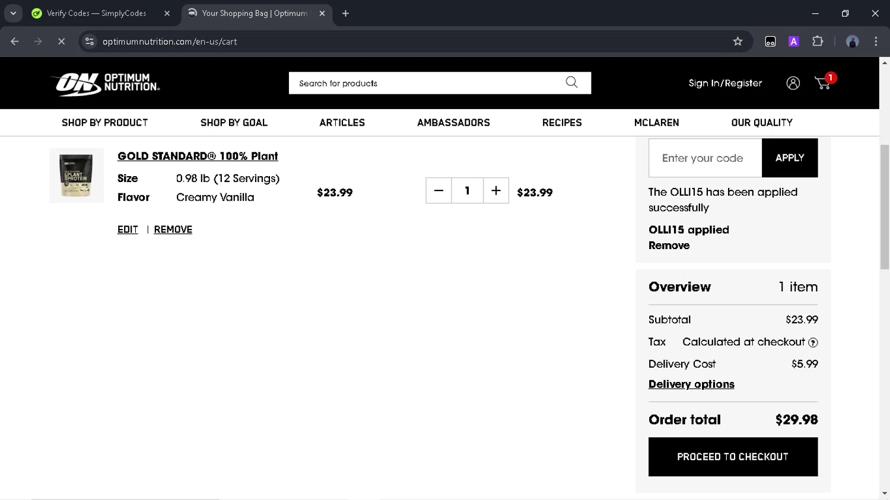View site information icon in address bar
890x500 pixels.
tap(90, 42)
